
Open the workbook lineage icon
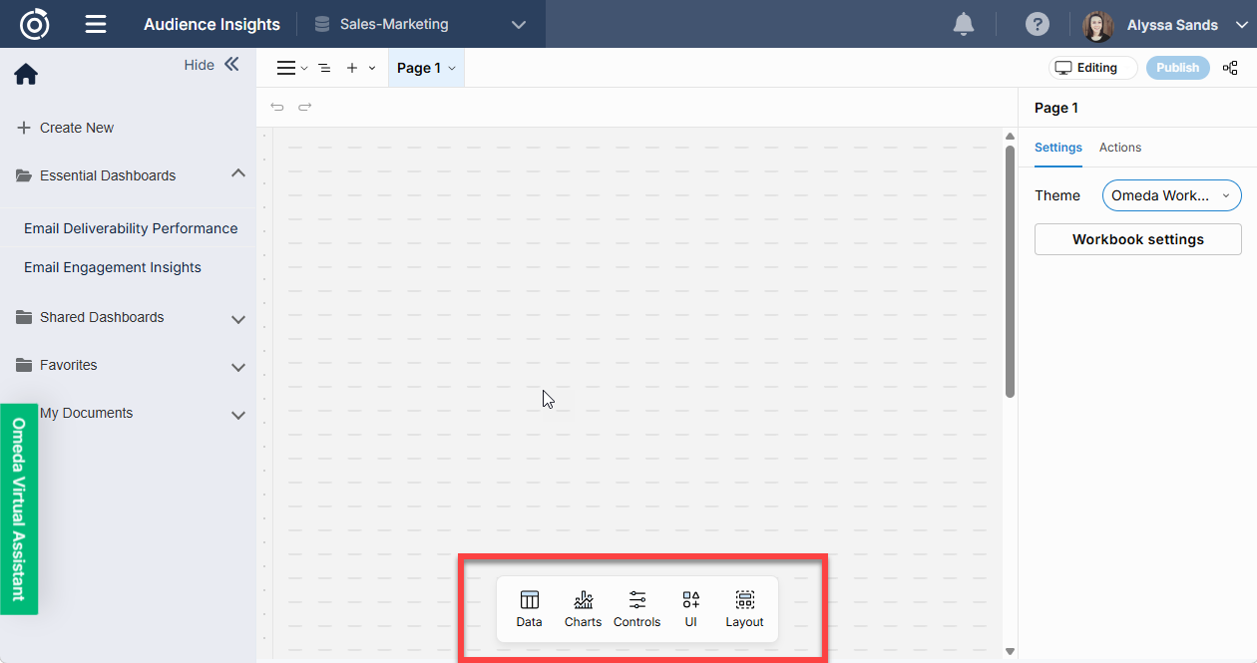1230,68
